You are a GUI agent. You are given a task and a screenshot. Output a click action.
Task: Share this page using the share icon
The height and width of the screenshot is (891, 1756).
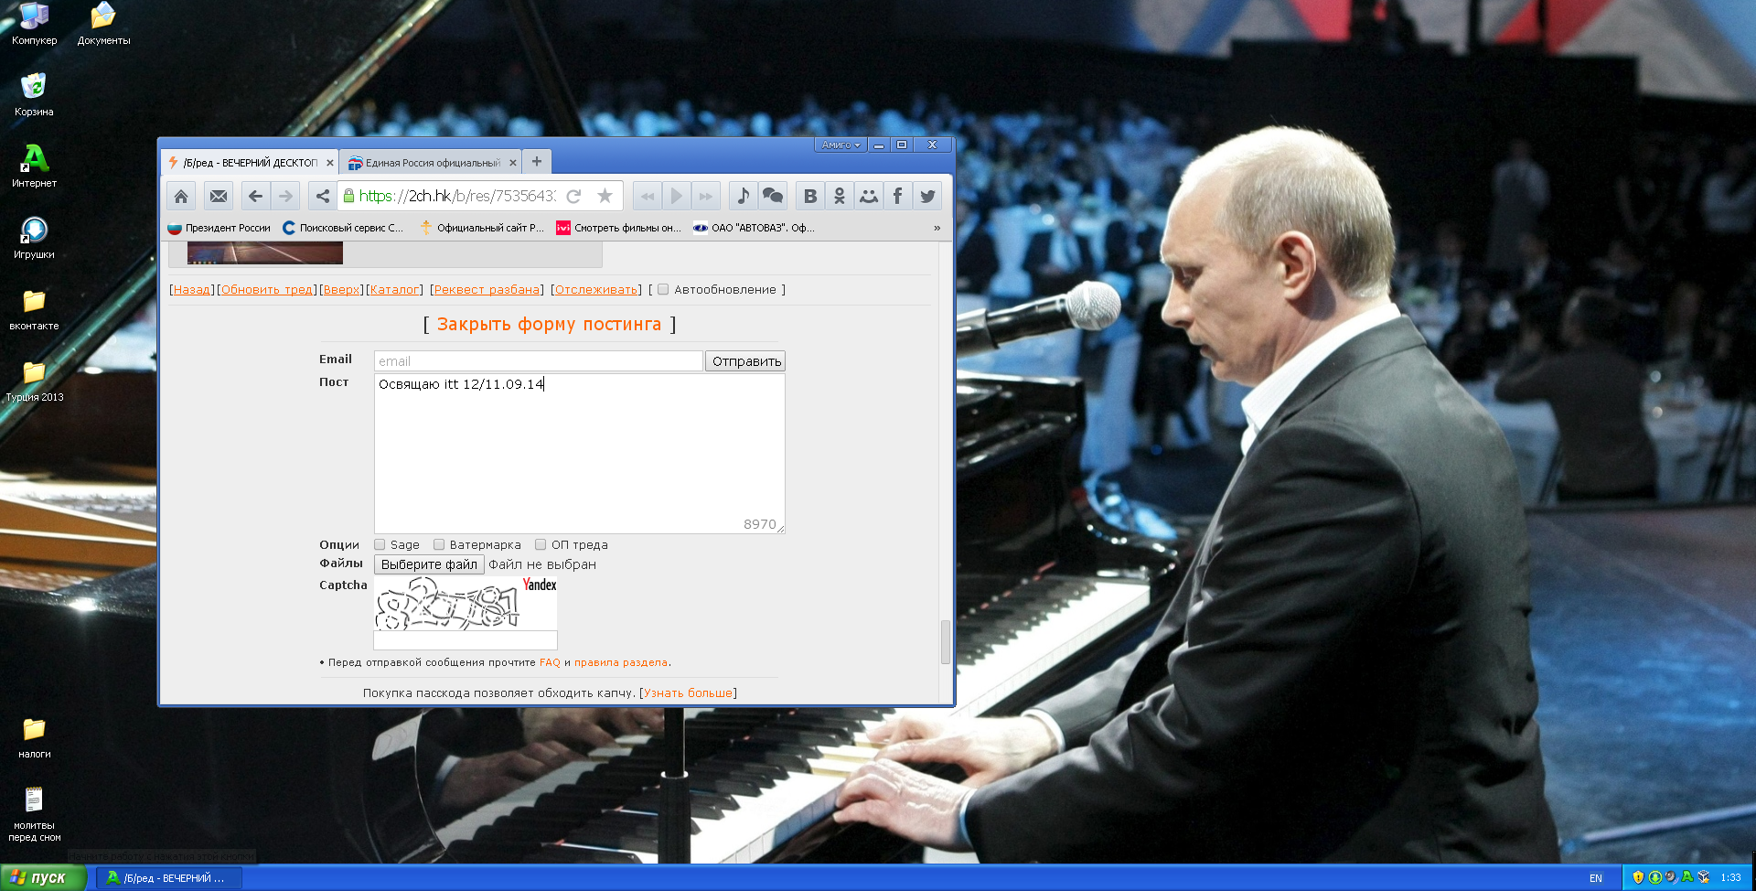point(322,196)
